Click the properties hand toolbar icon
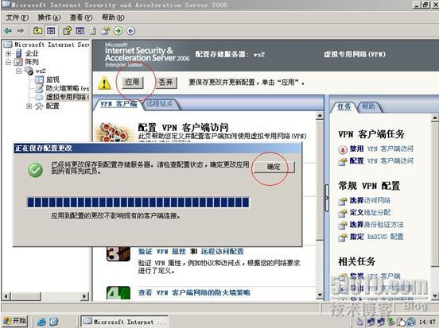Viewport: 439px width, 328px height. 105,30
